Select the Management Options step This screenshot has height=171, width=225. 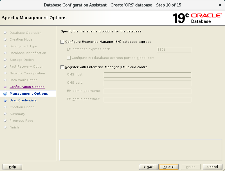click(29, 94)
